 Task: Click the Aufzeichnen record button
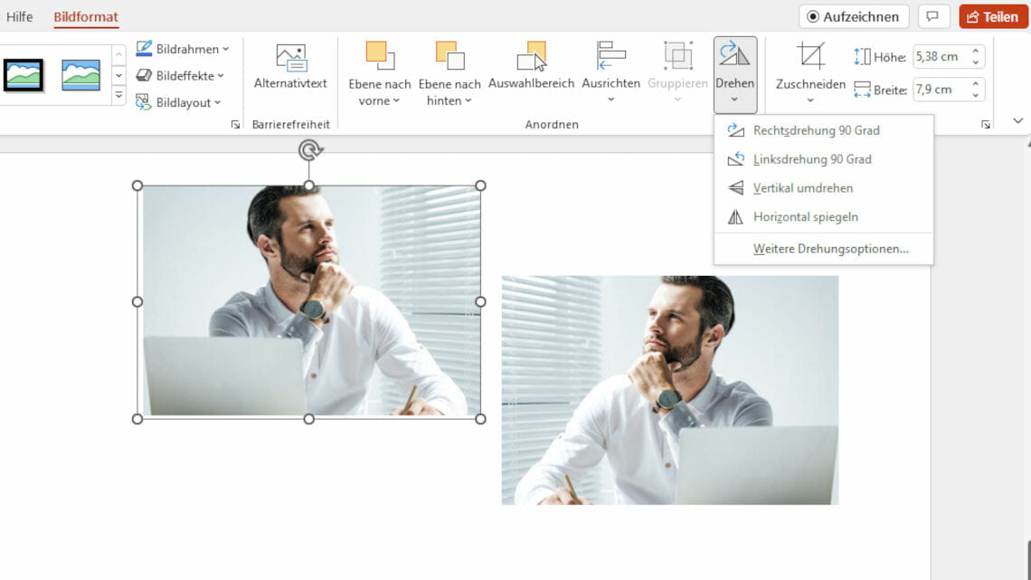854,16
